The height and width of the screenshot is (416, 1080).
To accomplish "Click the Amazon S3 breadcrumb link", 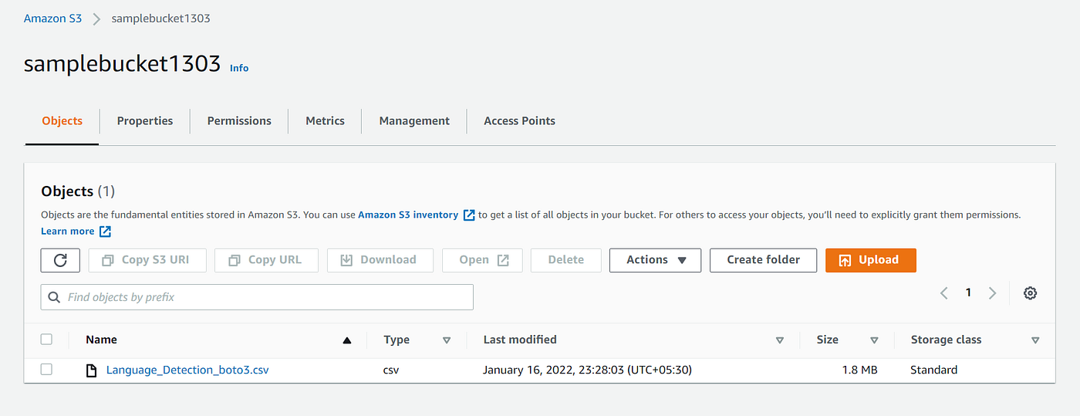I will [x=52, y=19].
